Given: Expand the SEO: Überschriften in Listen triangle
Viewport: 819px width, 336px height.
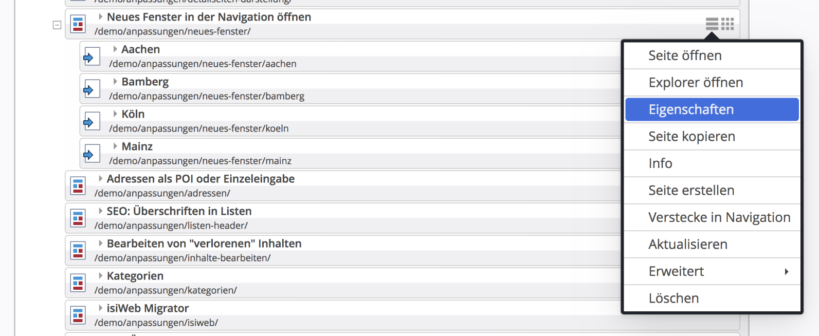Looking at the screenshot, I should coord(101,211).
